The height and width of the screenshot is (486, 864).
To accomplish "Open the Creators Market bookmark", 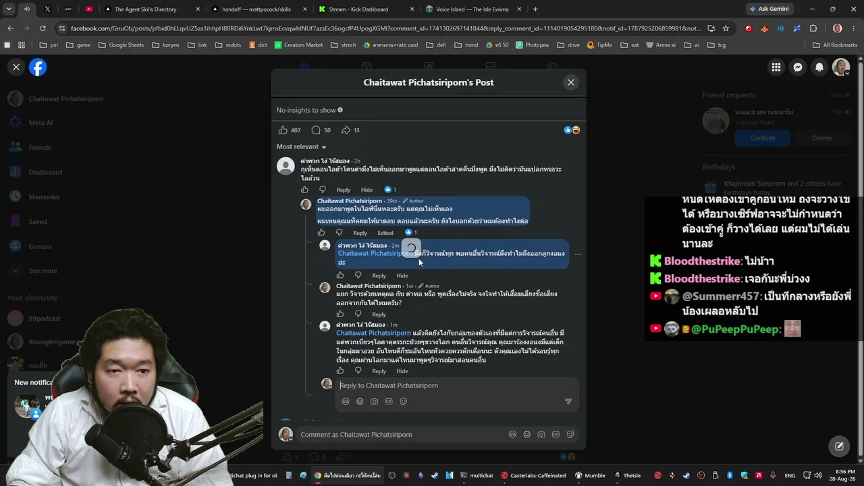I will pyautogui.click(x=298, y=45).
